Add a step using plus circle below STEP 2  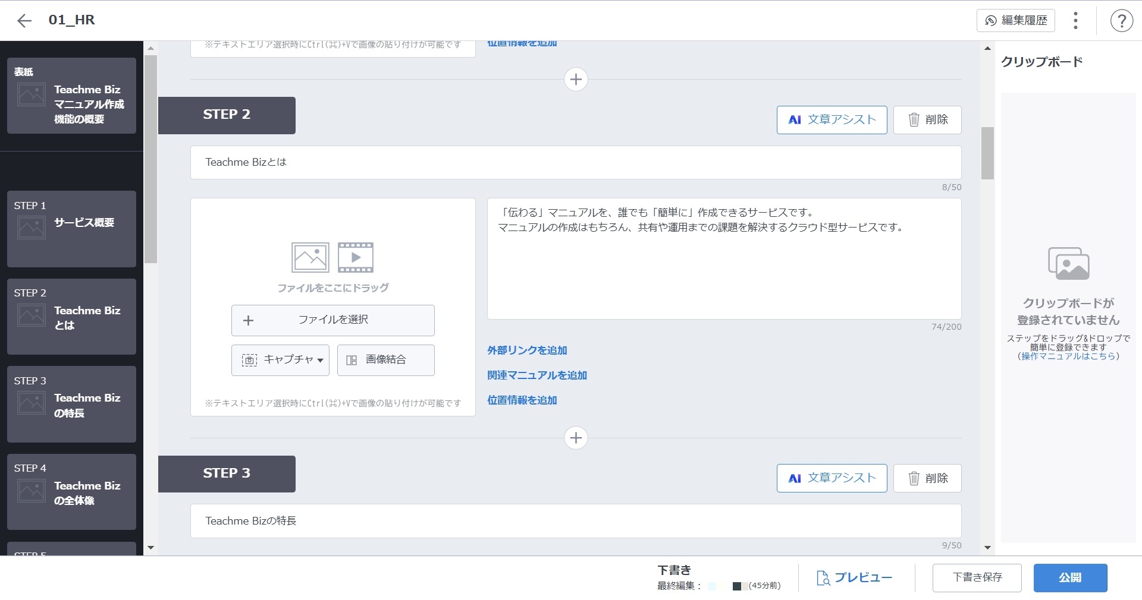575,438
